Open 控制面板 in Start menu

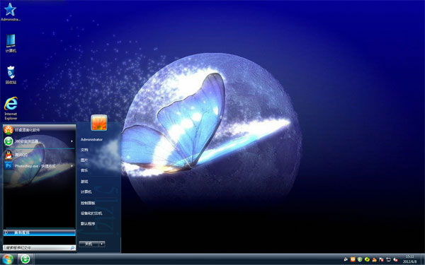point(88,203)
